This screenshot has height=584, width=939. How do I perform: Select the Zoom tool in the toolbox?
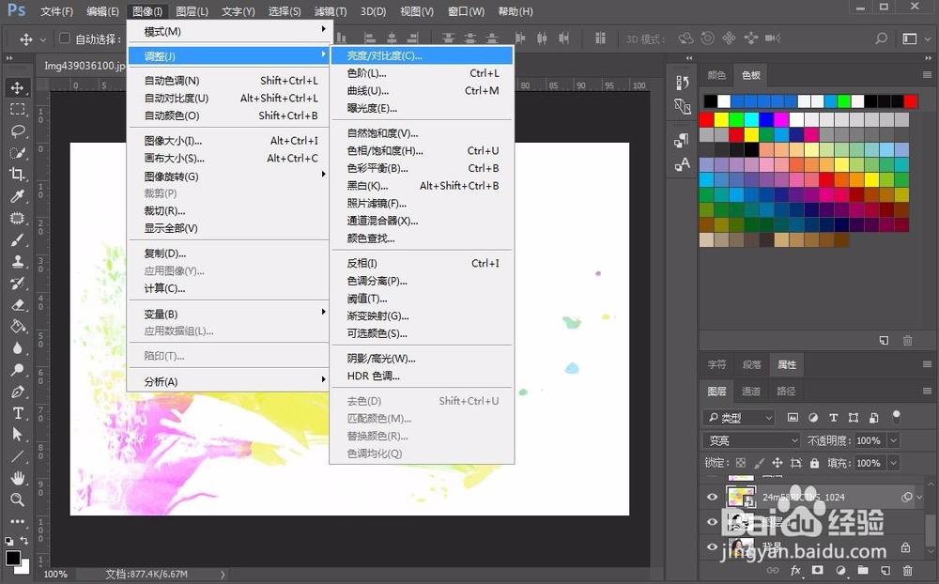tap(17, 499)
